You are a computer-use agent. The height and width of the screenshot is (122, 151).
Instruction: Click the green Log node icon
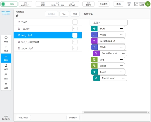[94, 60]
